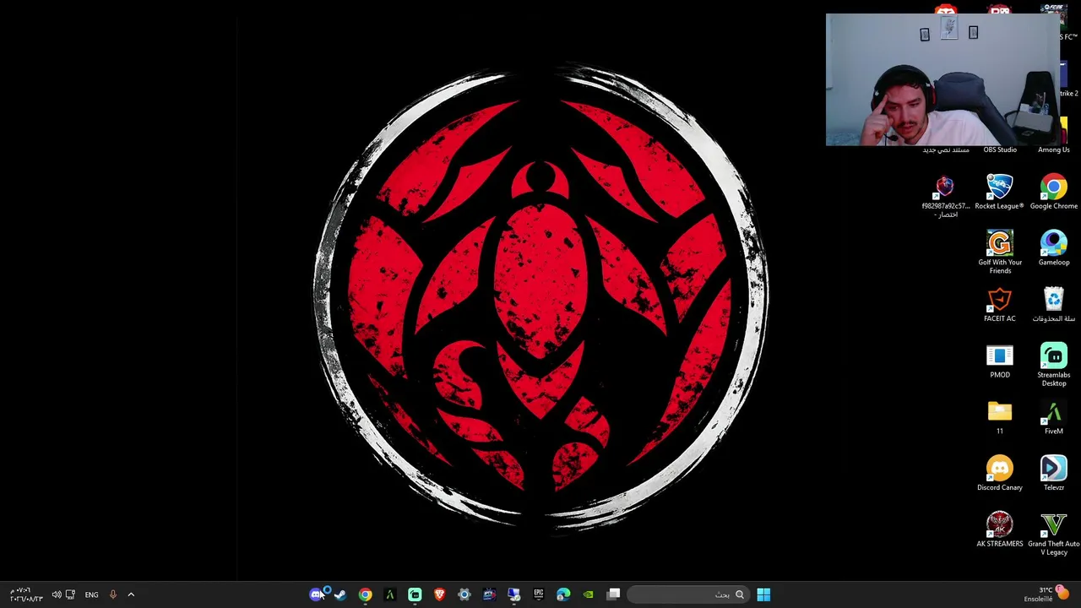Viewport: 1081px width, 608px height.
Task: Click the Among Us desktop label
Action: (1054, 149)
